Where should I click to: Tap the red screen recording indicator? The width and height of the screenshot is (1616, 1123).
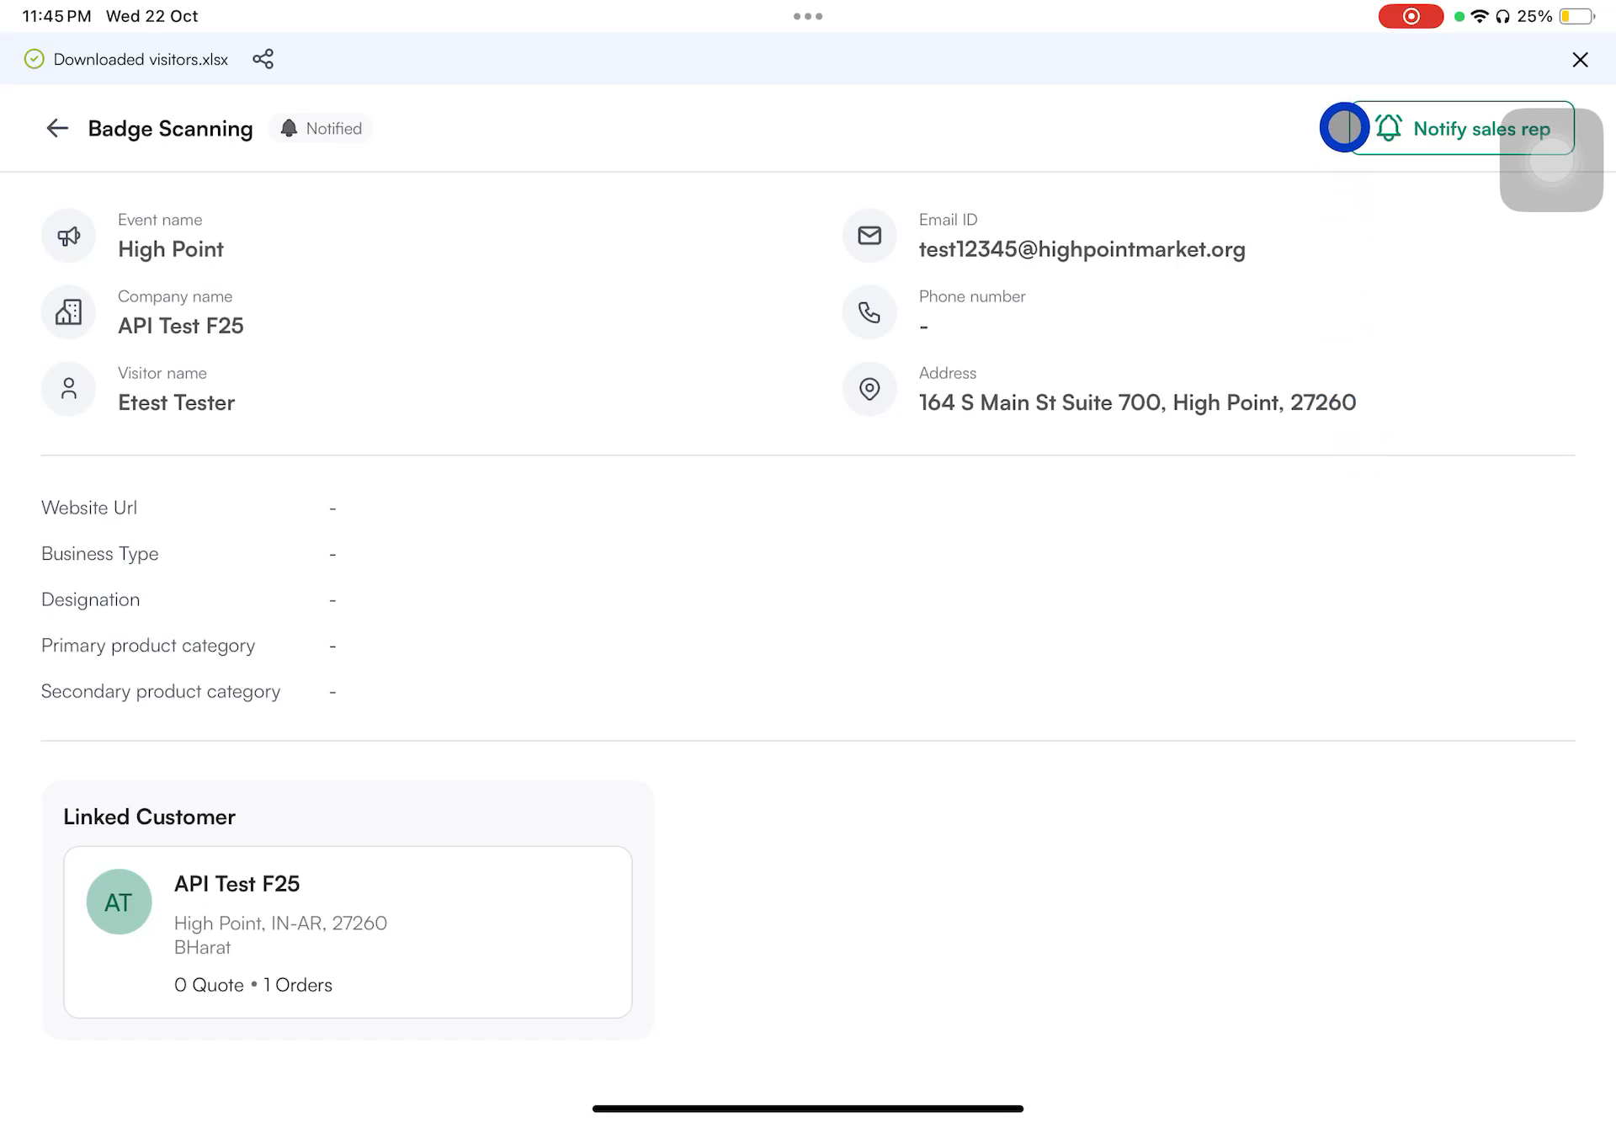coord(1411,15)
